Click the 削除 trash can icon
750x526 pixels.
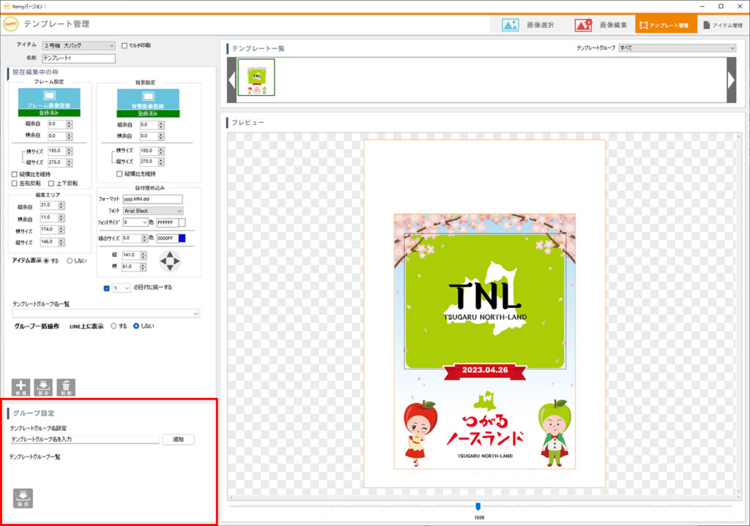click(x=66, y=388)
